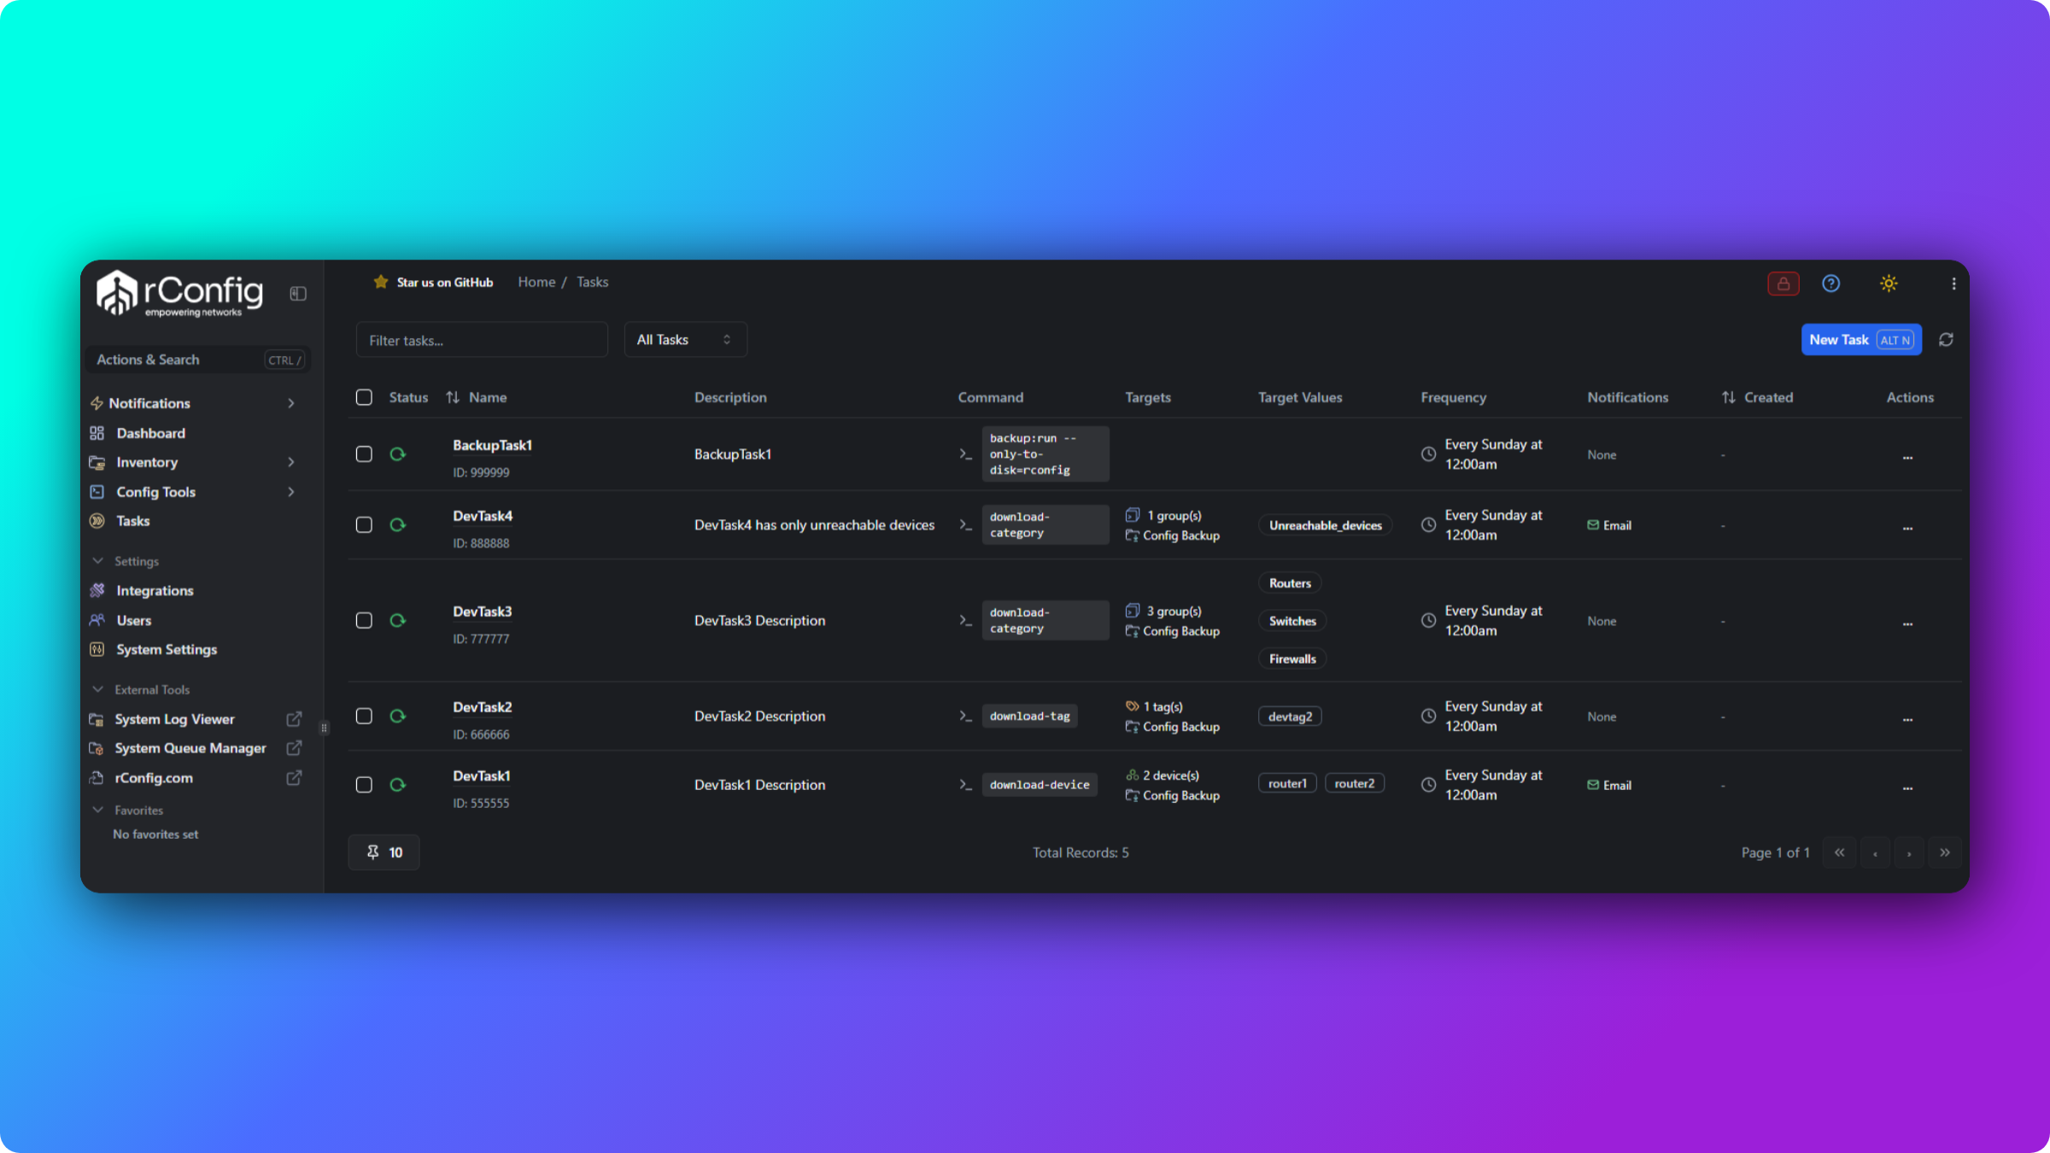The image size is (2050, 1153).
Task: Click the sort arrows beside Name column
Action: pyautogui.click(x=453, y=397)
